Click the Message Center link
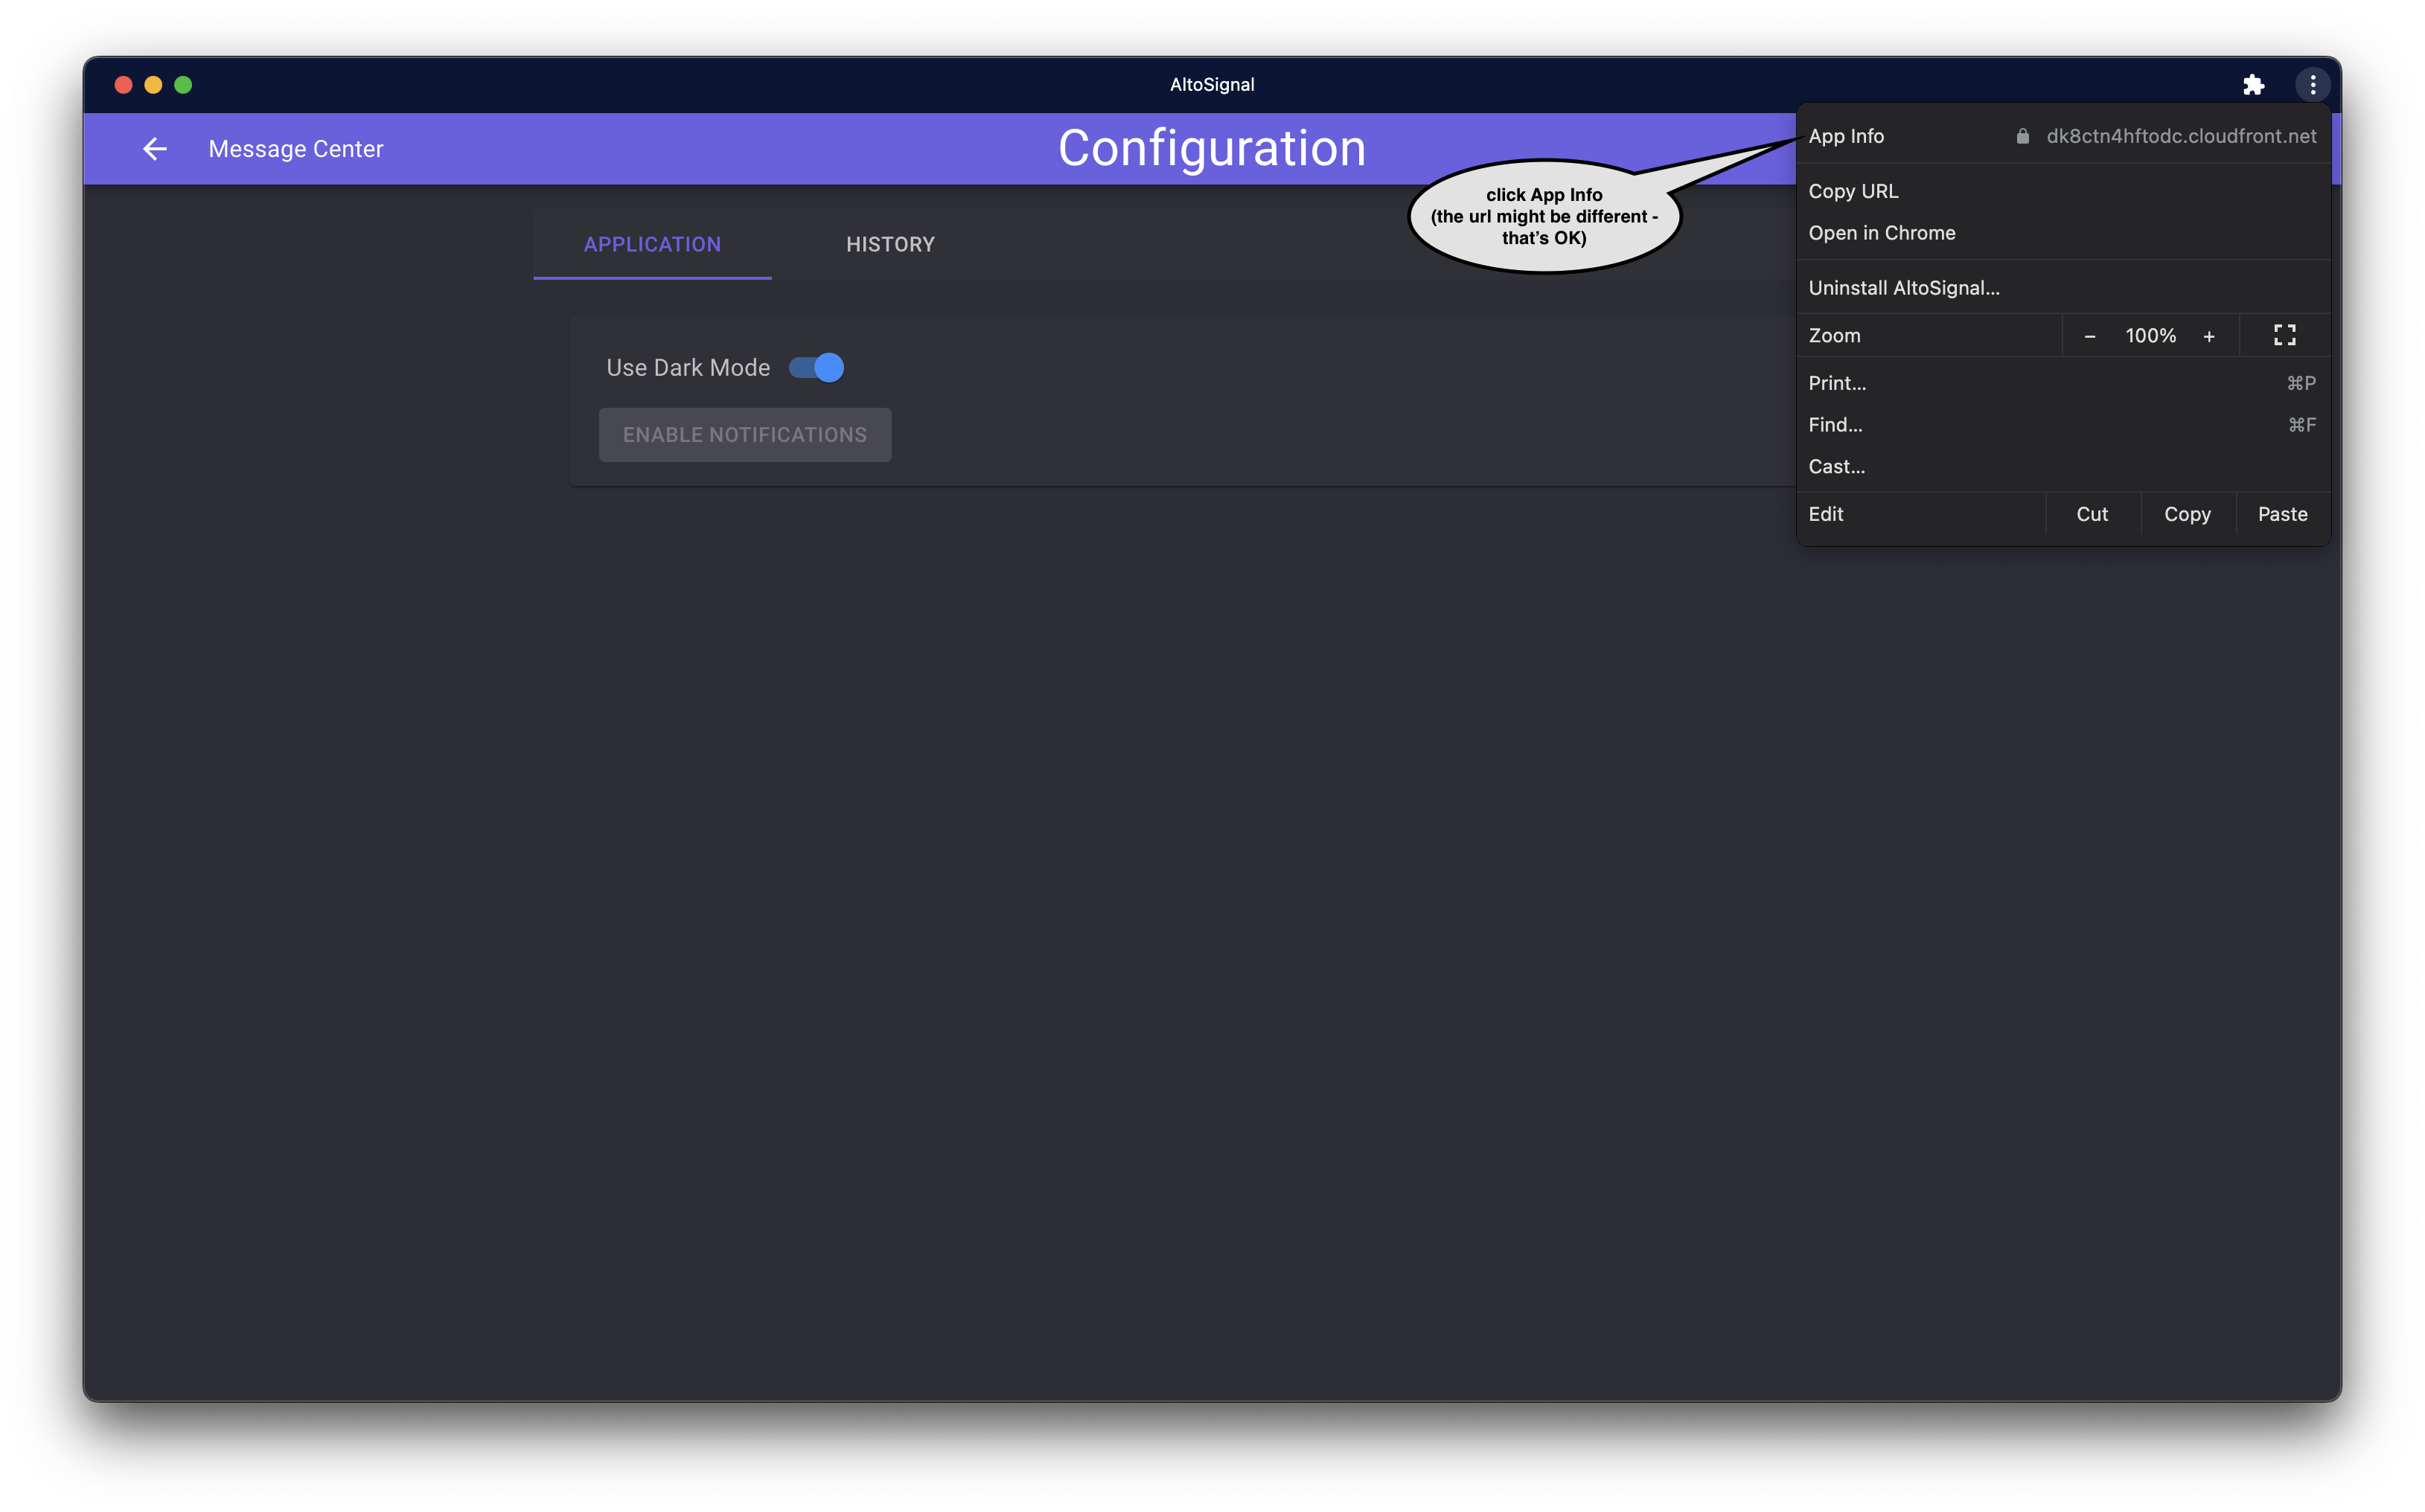2425x1512 pixels. (296, 149)
